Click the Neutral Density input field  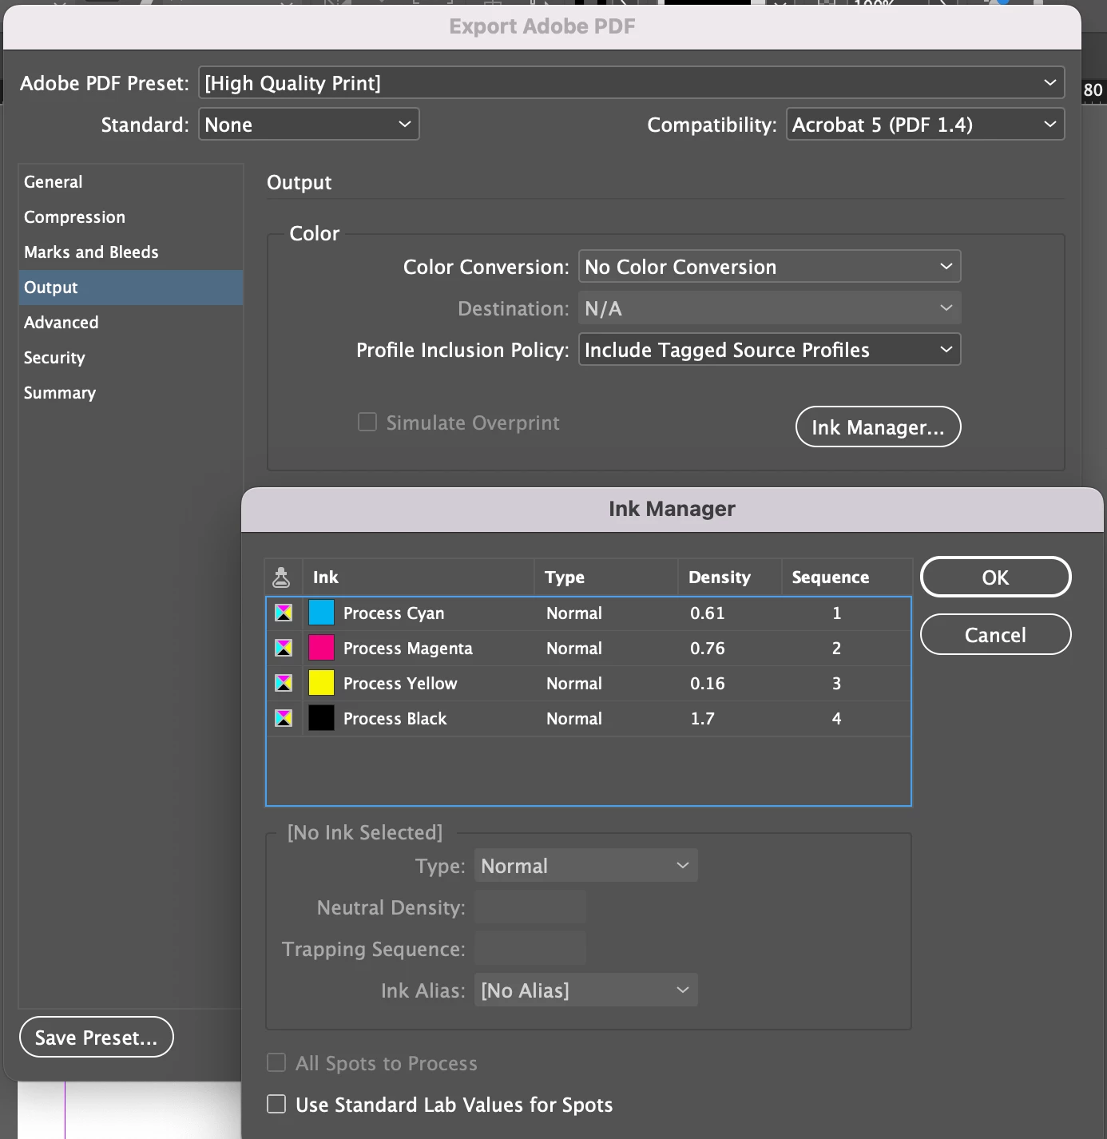coord(530,907)
